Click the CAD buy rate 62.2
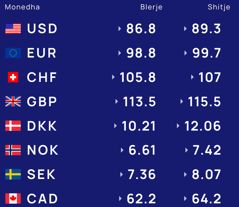Viewport: 239px width, 207px height. 141,198
